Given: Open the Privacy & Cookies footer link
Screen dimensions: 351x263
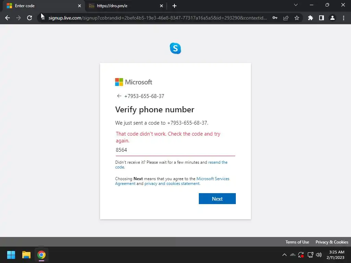Looking at the screenshot, I should click(332, 242).
